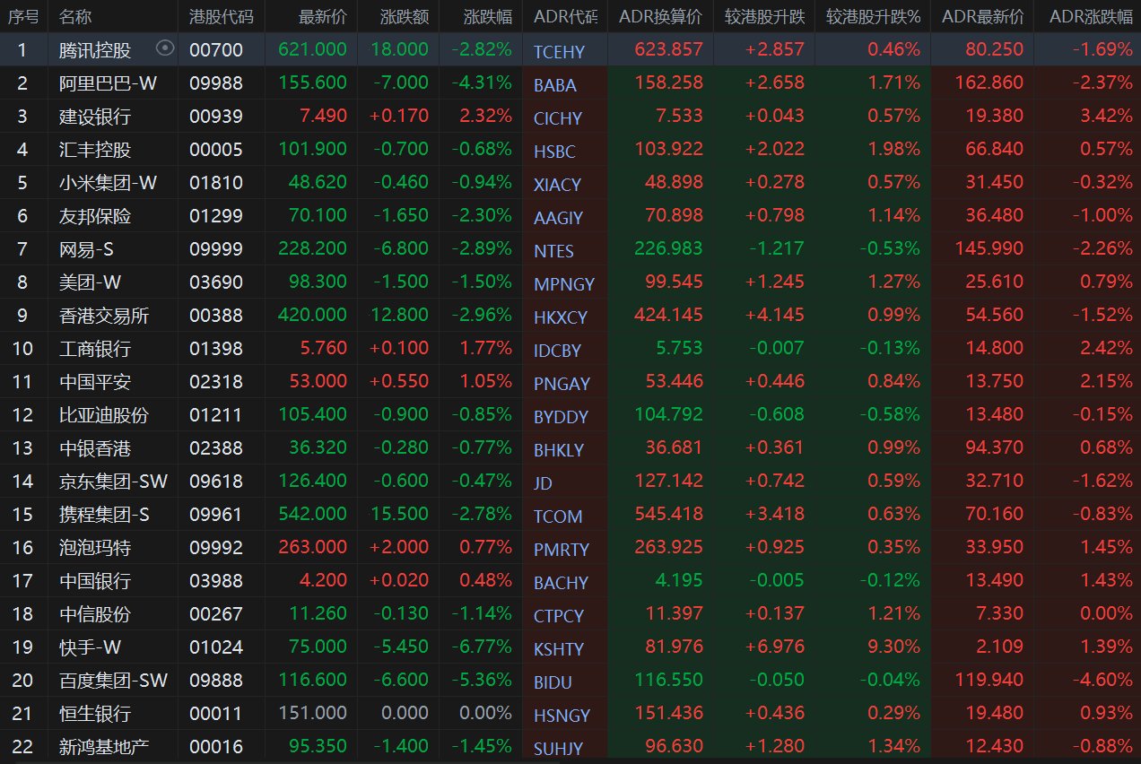Screen dimensions: 1141x764
Task: Click the NTES ADR code
Action: click(553, 251)
